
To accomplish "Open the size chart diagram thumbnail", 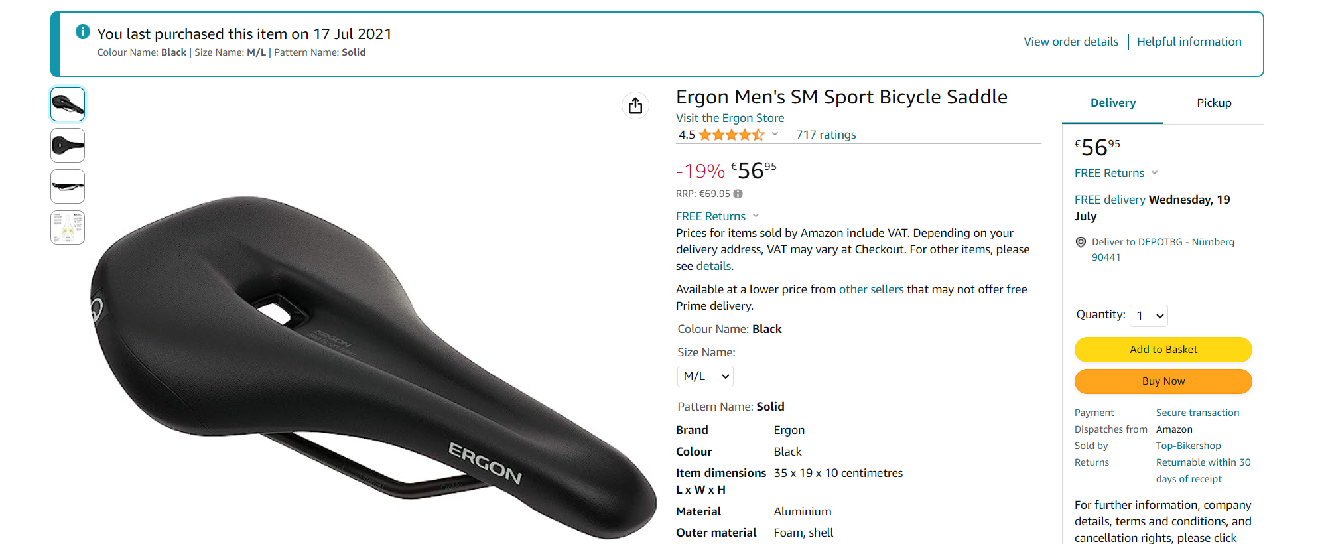I will pyautogui.click(x=68, y=228).
